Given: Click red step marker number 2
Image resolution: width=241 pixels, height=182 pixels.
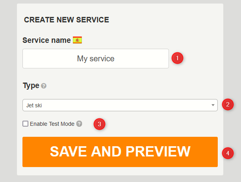Looking at the screenshot, I should [228, 105].
